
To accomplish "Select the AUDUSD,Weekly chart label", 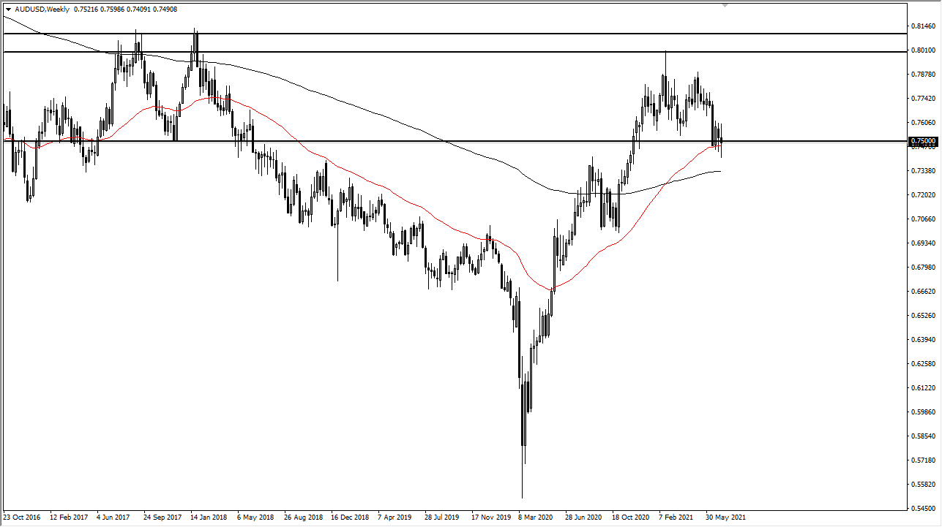I will (42, 10).
